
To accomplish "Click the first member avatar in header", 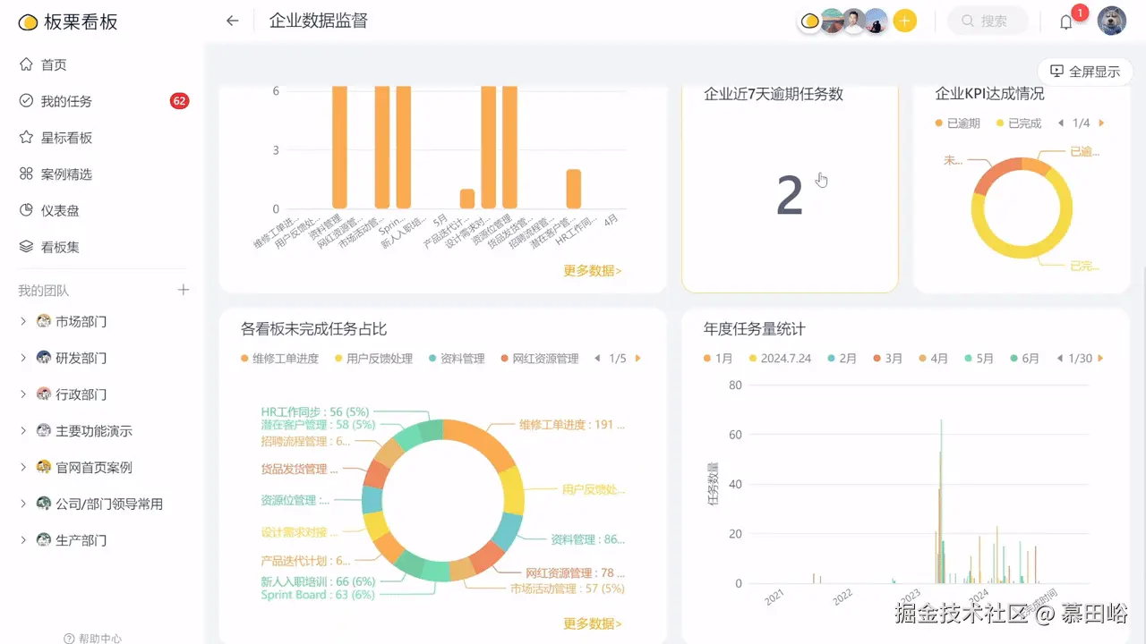I will [809, 21].
